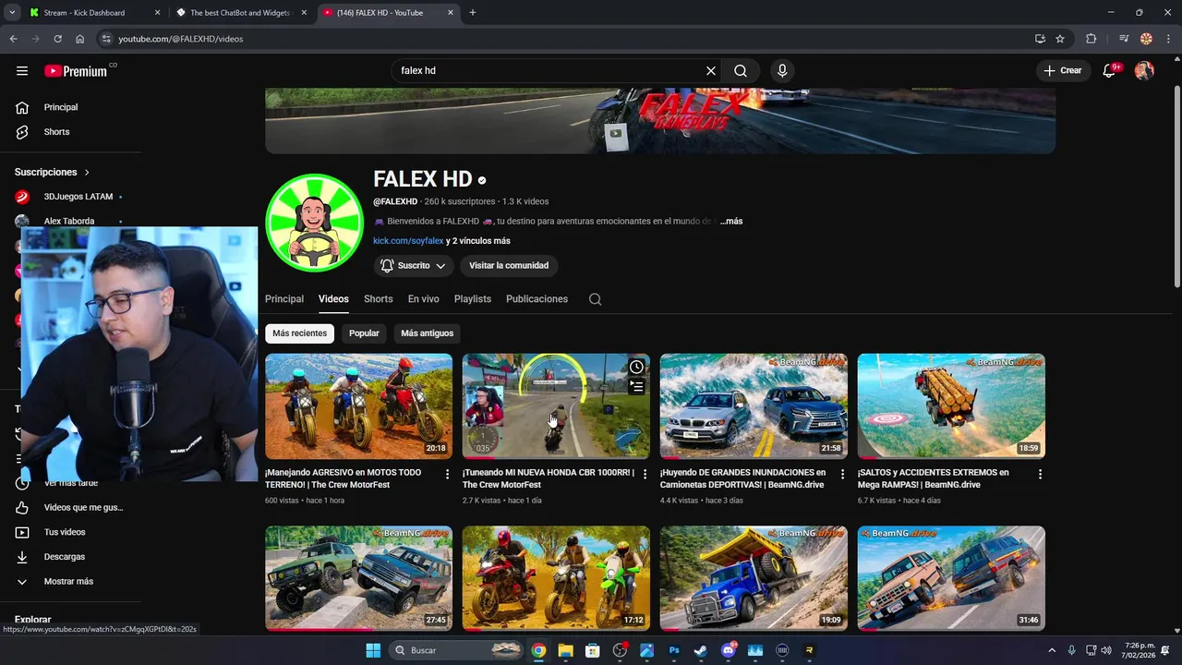Open Chrome three-dot menu
This screenshot has width=1182, height=665.
(1167, 39)
